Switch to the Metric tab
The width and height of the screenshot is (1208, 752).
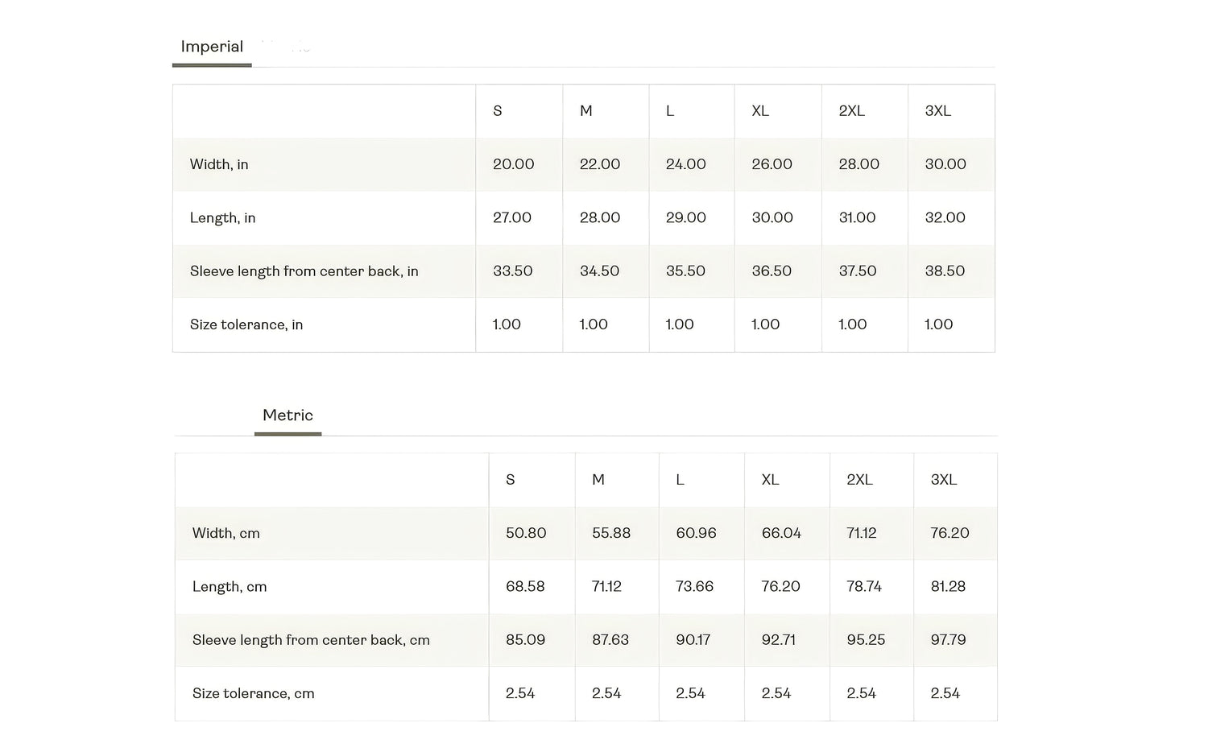click(x=288, y=415)
